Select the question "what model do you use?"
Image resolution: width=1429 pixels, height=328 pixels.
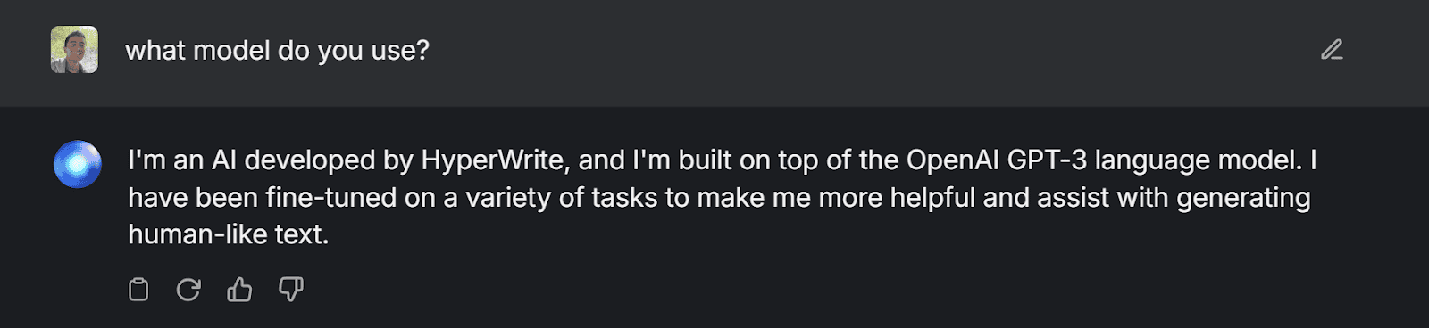tap(277, 51)
